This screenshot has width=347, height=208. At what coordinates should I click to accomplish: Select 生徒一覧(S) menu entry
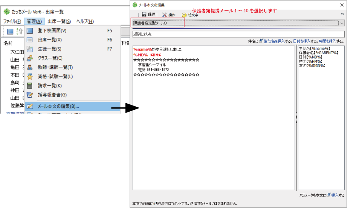(x=73, y=49)
